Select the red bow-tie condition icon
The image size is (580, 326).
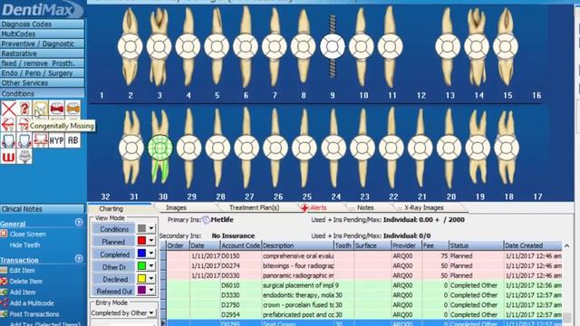point(56,109)
